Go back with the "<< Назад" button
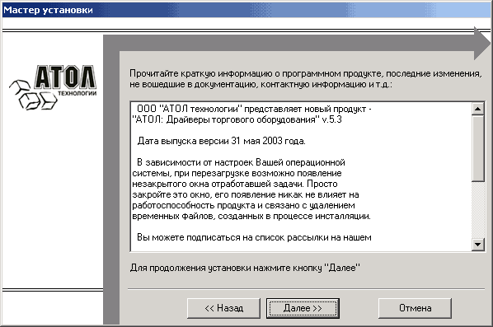This screenshot has height=327, width=493. (223, 308)
